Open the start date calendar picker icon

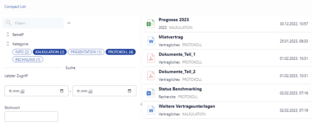point(62,91)
